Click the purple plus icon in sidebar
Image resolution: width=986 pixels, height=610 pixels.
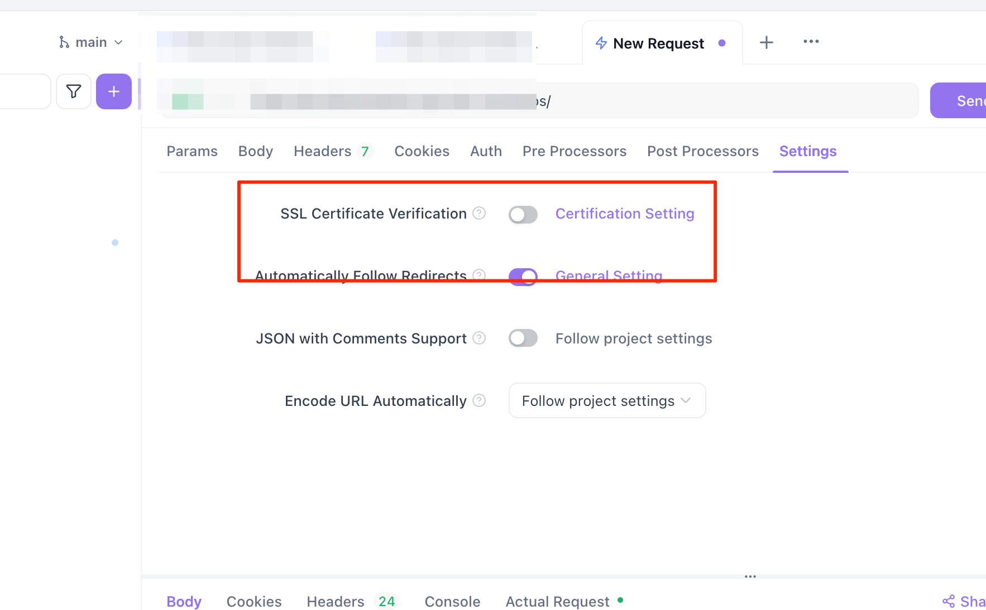[x=113, y=91]
